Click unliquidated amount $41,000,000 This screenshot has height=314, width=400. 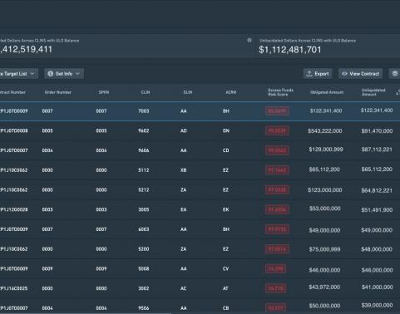point(377,287)
